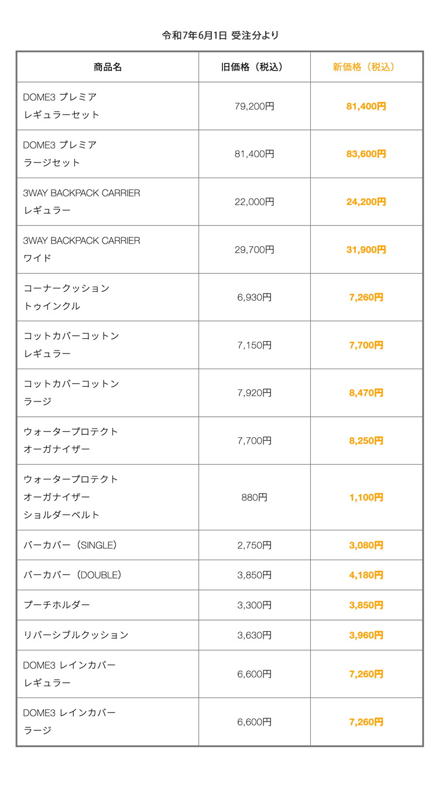Select the リバーシブルクッション product name
Screen dimensions: 439x790
coord(76,635)
